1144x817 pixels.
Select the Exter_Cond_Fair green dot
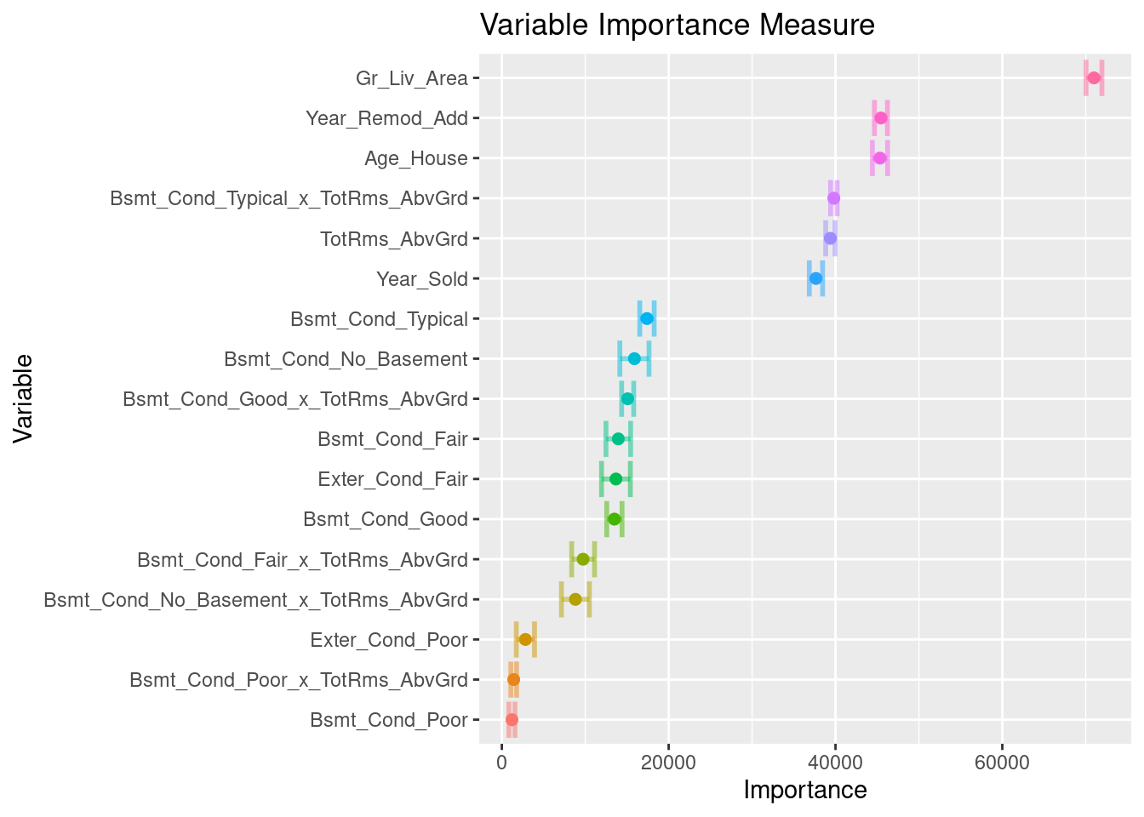pyautogui.click(x=615, y=479)
